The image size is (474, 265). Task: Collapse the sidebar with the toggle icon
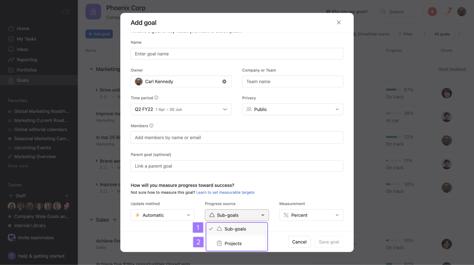(x=66, y=12)
